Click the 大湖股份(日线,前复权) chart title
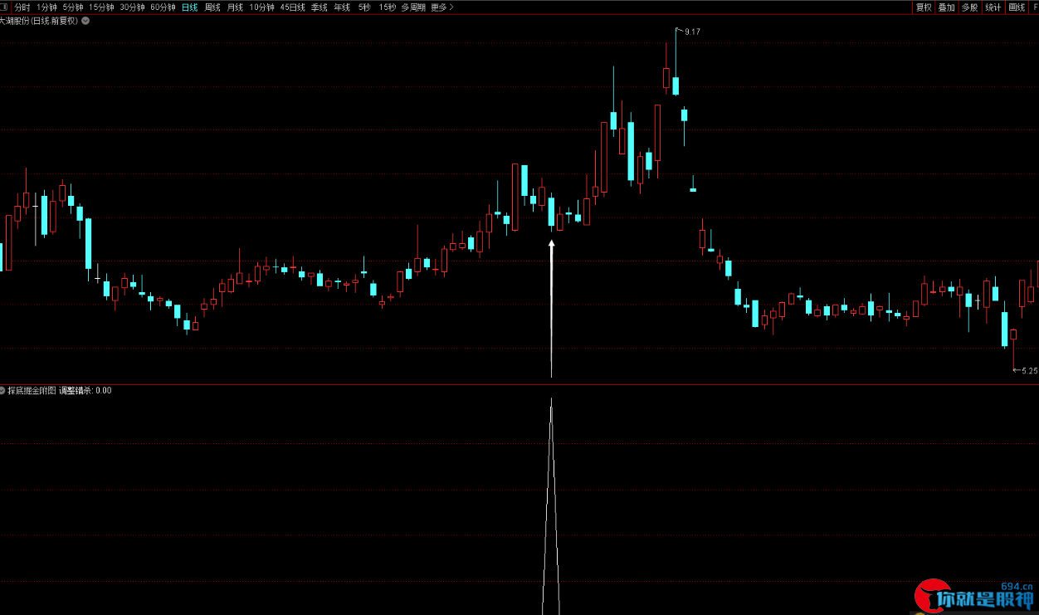This screenshot has height=615, width=1039. coord(39,21)
